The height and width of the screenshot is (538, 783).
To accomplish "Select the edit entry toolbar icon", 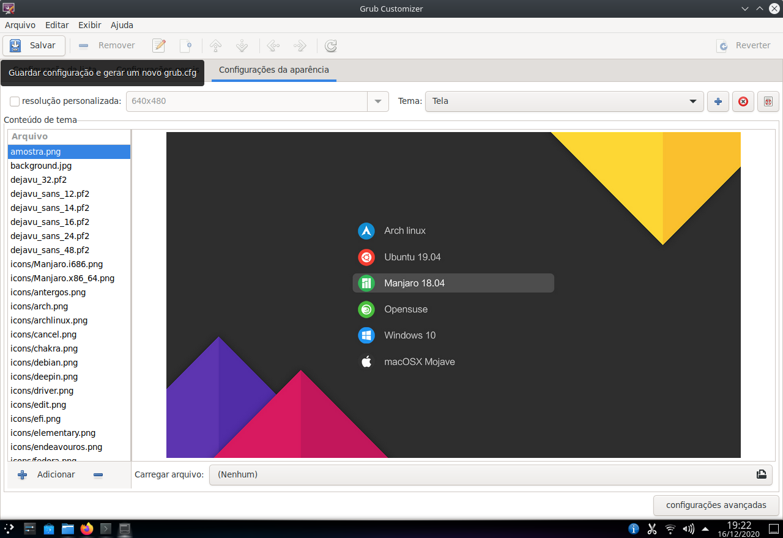I will [159, 45].
